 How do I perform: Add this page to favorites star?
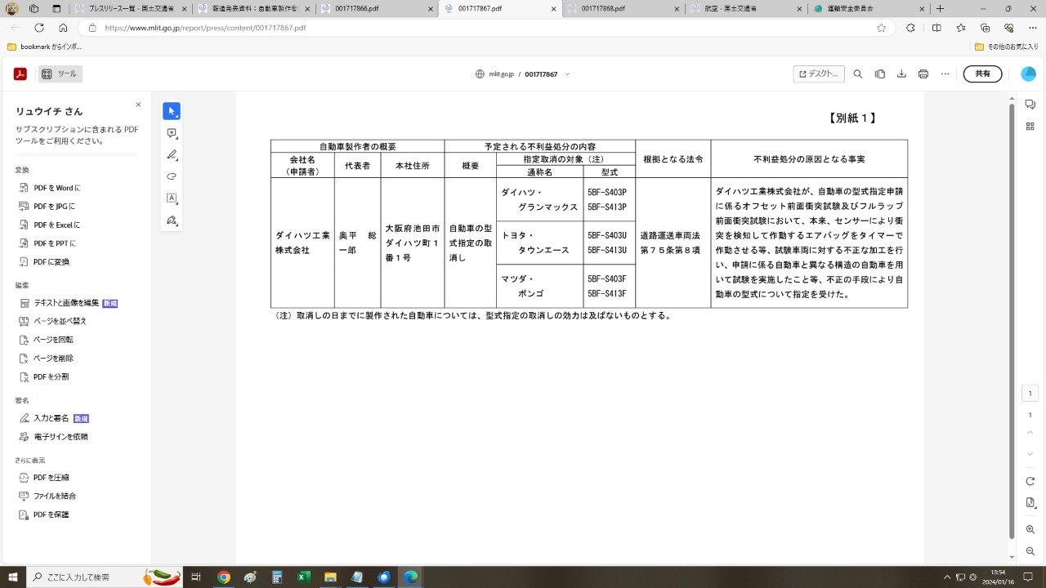click(x=881, y=27)
